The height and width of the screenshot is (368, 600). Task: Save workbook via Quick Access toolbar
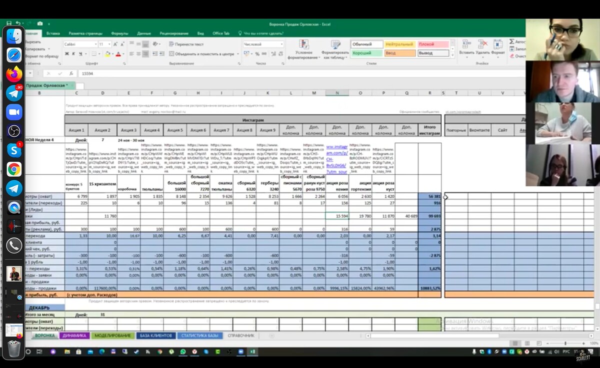[8, 23]
